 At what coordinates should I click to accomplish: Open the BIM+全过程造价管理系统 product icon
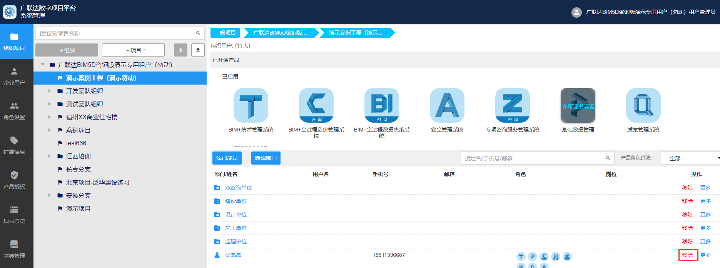coord(316,105)
